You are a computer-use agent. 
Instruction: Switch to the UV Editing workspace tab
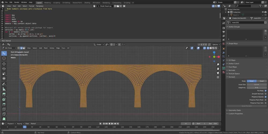tap(66, 2)
